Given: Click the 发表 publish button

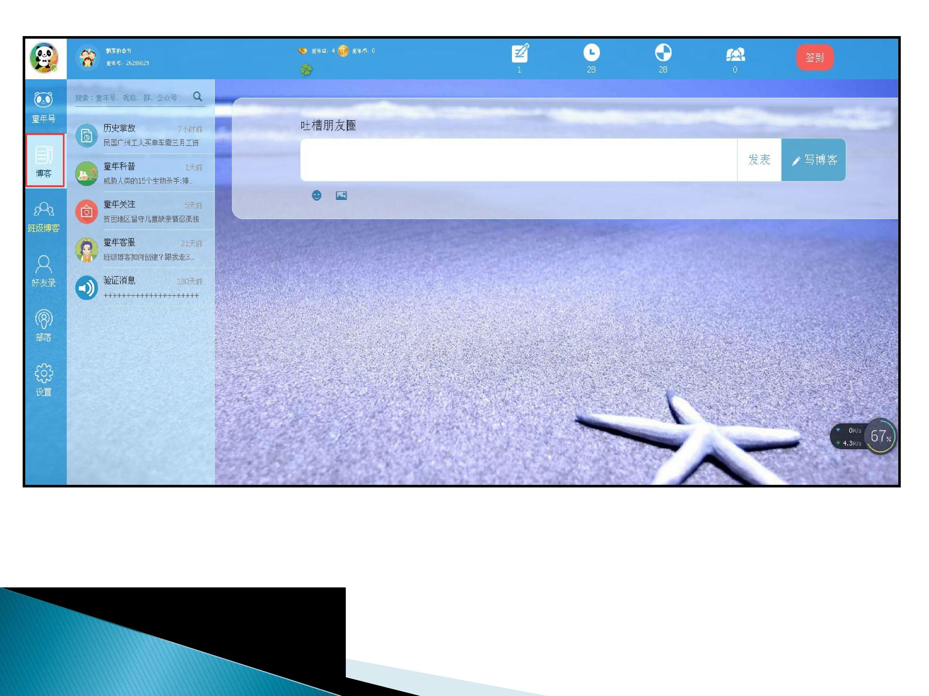Looking at the screenshot, I should pyautogui.click(x=759, y=160).
